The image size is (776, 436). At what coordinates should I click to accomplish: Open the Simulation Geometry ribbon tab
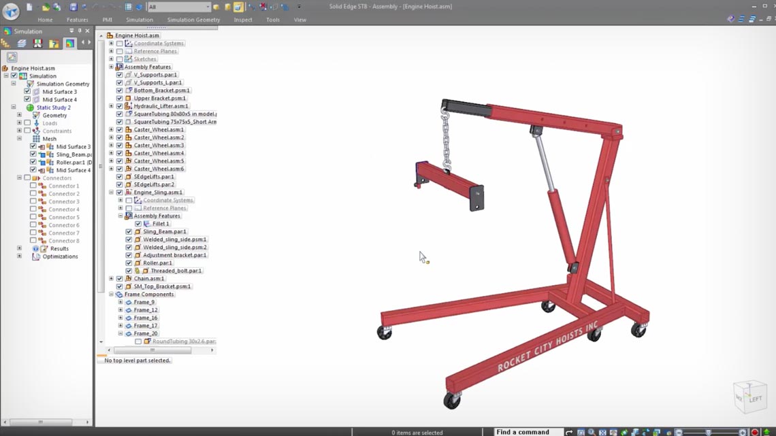coord(193,20)
